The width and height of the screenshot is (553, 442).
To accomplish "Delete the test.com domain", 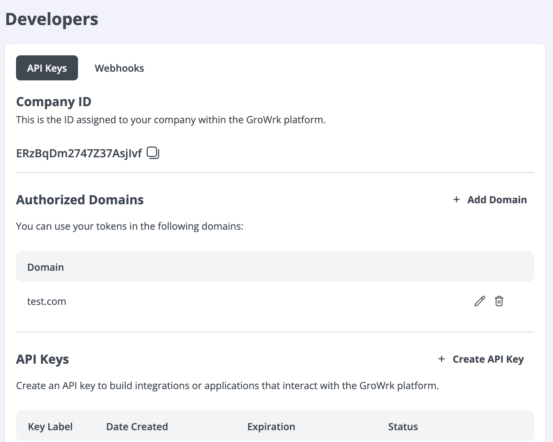I will click(x=499, y=301).
